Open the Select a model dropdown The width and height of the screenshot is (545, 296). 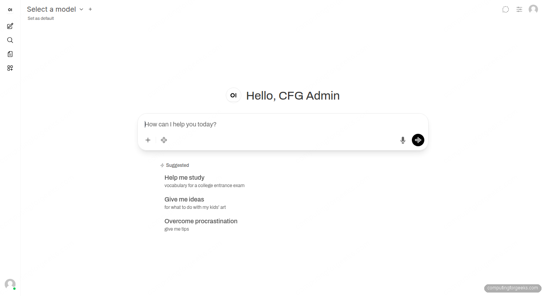(51, 9)
